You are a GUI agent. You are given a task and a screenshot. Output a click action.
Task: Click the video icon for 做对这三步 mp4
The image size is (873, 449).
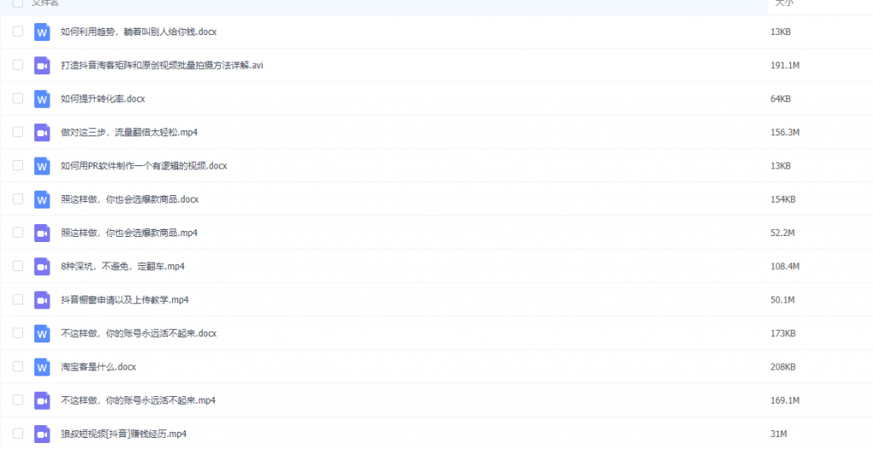click(x=42, y=132)
